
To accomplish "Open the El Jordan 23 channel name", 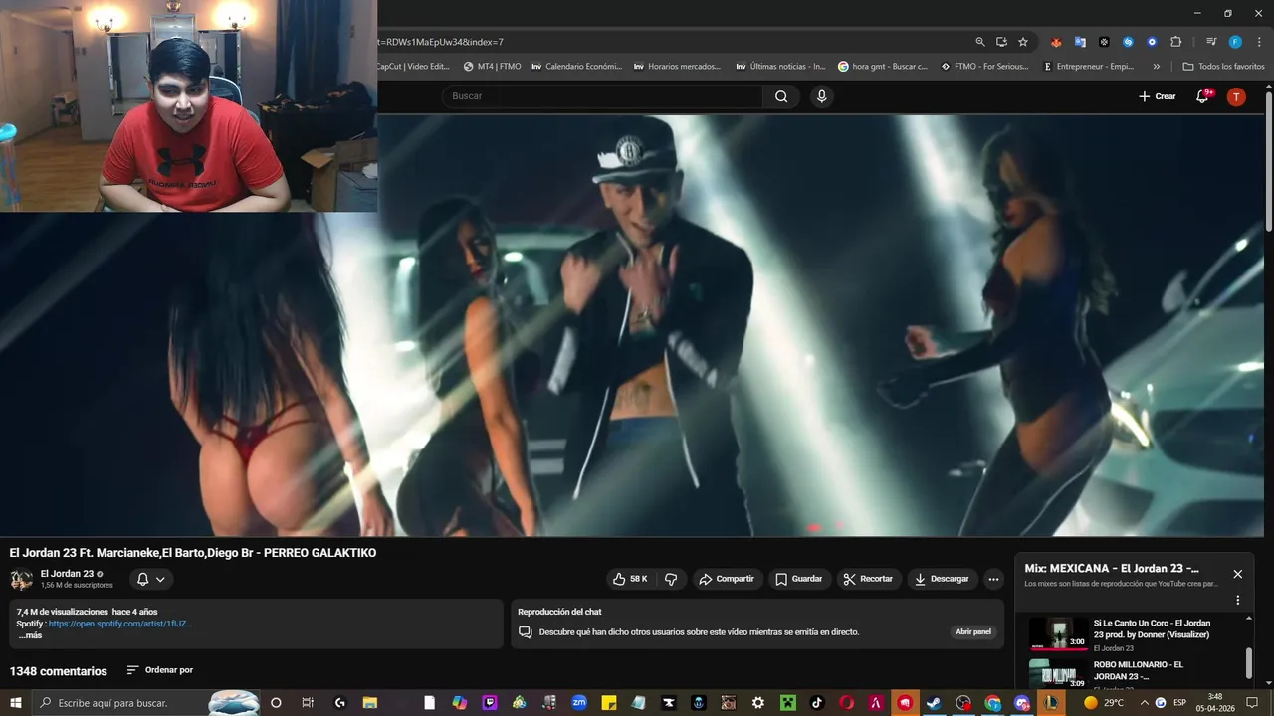I will coord(67,574).
